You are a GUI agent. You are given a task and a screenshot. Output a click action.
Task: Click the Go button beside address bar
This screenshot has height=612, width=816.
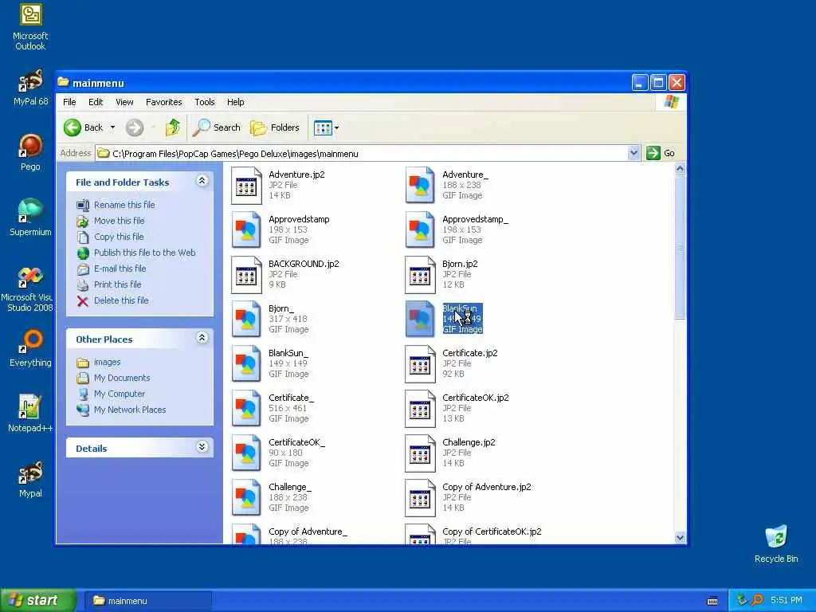[x=661, y=153]
